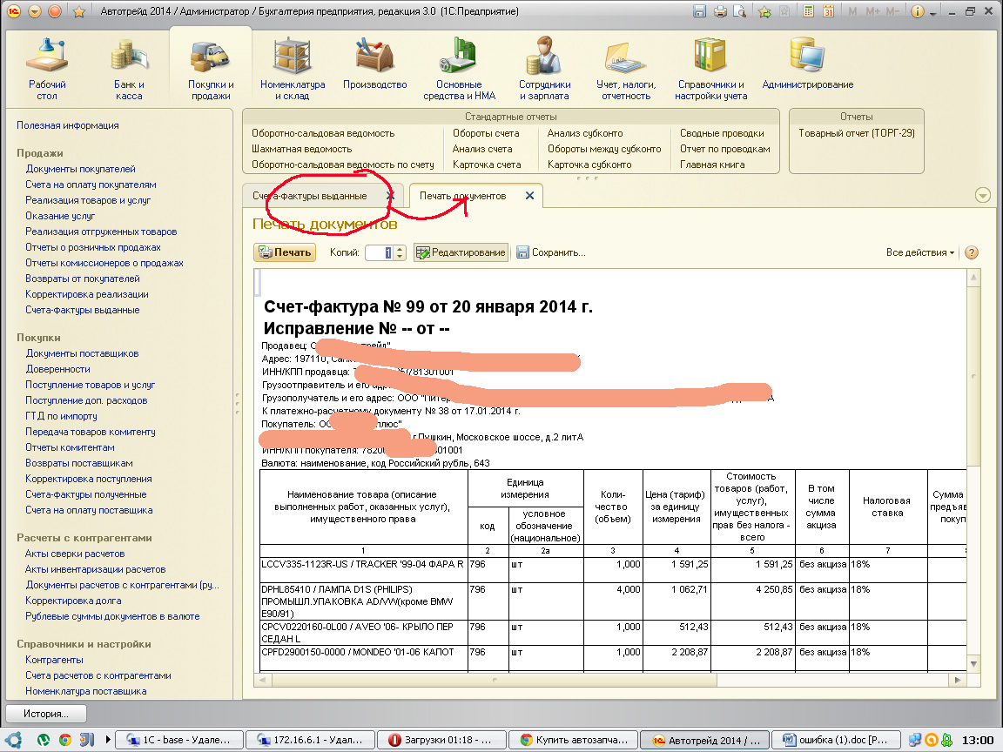Open Реализация товаров и услуг

(88, 200)
